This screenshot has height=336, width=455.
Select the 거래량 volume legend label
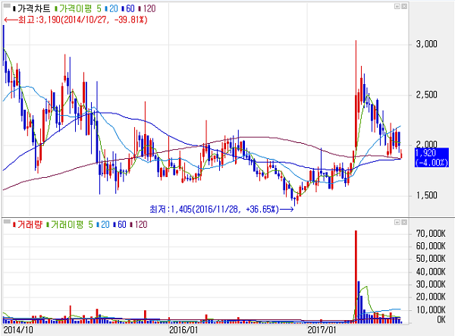click(x=27, y=225)
